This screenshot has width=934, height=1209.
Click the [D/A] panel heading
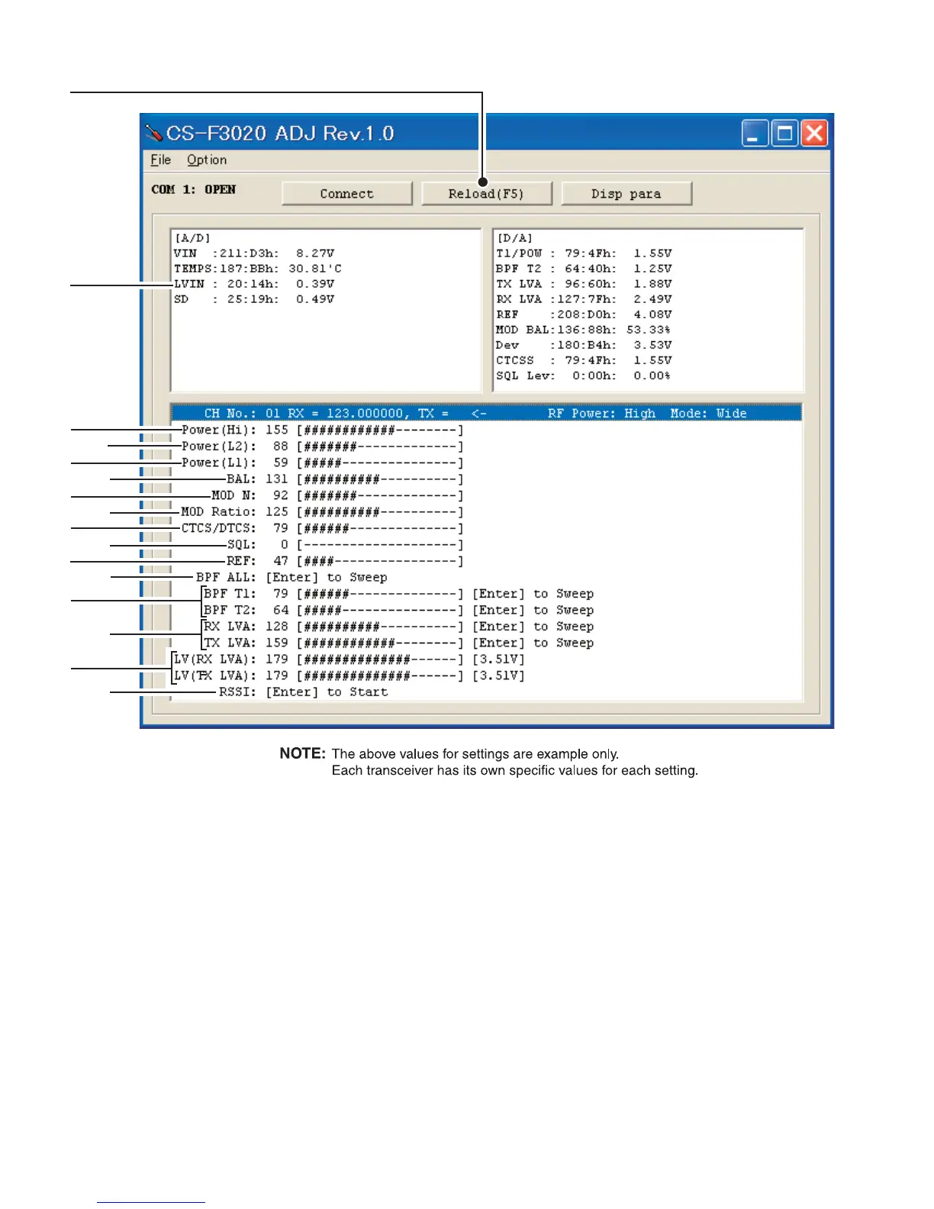[515, 238]
